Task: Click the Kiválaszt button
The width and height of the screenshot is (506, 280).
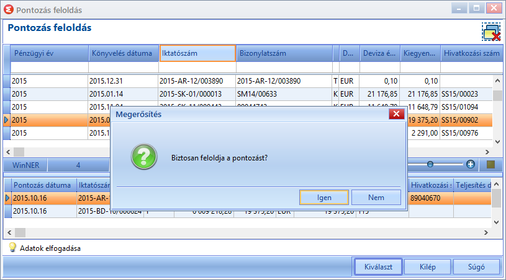Action: (378, 267)
